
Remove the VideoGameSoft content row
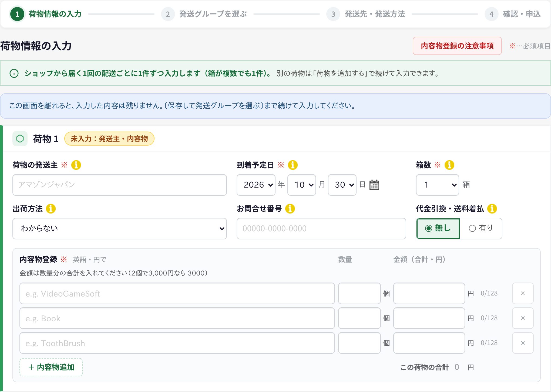[x=523, y=293]
